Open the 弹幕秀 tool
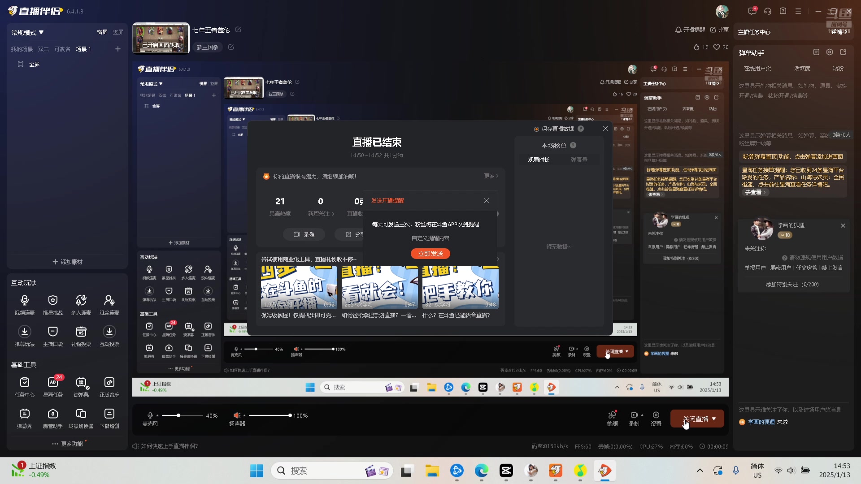 tap(25, 418)
